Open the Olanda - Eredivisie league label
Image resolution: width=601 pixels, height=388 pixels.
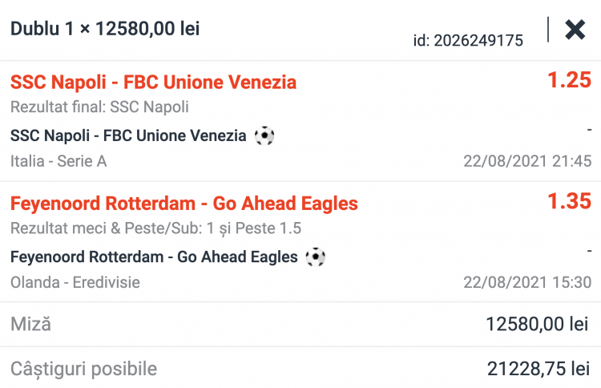(x=75, y=283)
